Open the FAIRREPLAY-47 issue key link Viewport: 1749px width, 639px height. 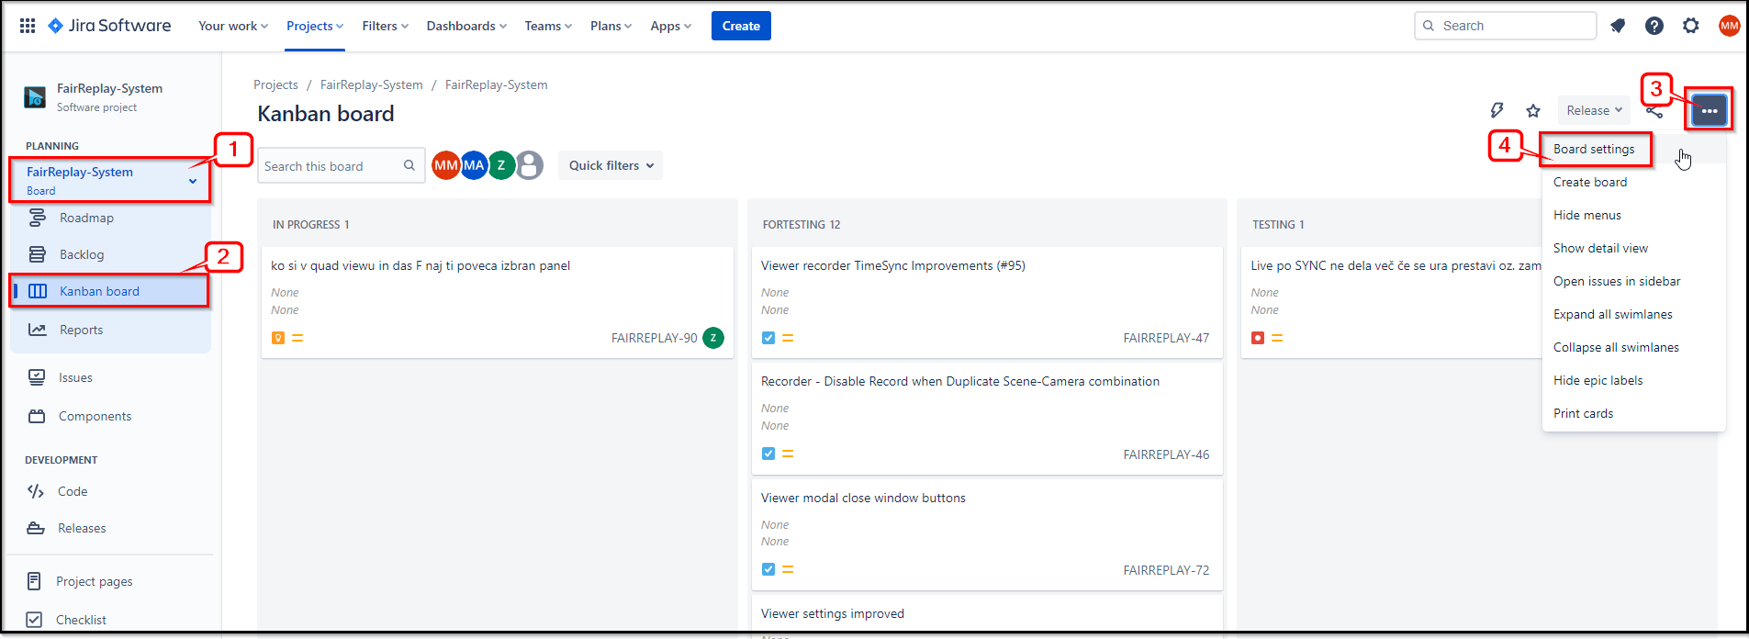coord(1166,338)
